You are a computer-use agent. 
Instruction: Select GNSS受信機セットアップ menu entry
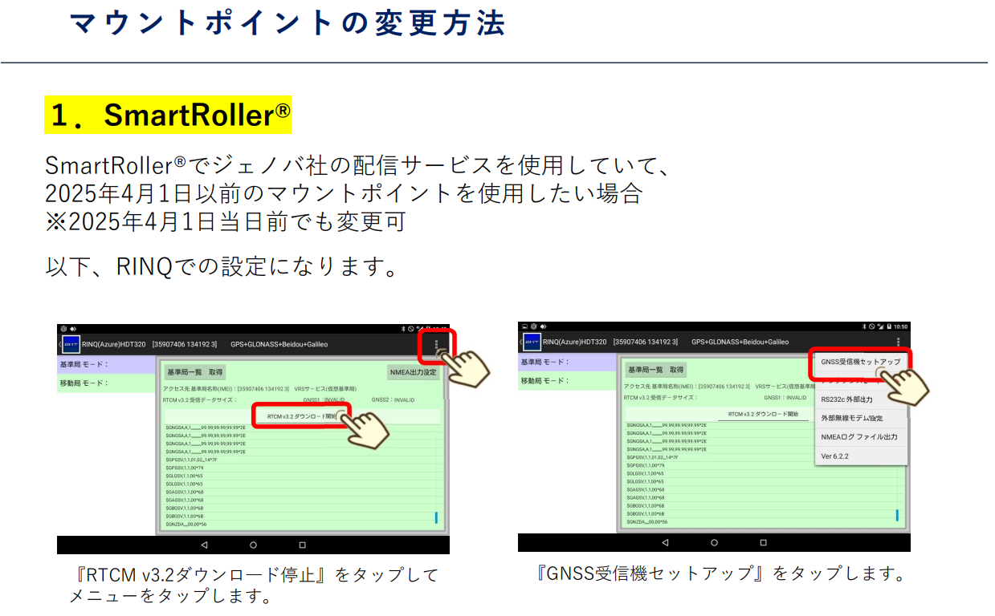coord(859,362)
